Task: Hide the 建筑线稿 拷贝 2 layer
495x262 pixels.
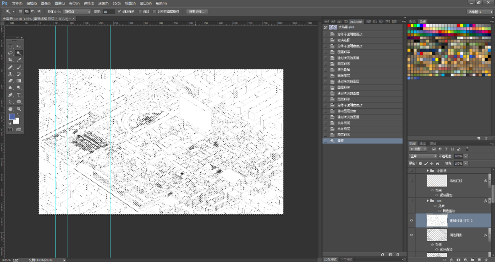Action: (x=412, y=220)
